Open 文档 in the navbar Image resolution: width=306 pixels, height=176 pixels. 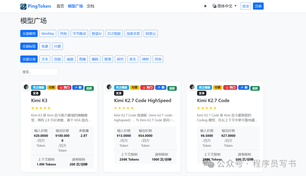[91, 6]
